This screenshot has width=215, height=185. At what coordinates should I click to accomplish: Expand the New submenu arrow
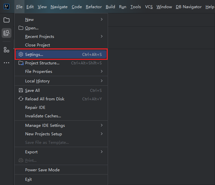pyautogui.click(x=101, y=19)
